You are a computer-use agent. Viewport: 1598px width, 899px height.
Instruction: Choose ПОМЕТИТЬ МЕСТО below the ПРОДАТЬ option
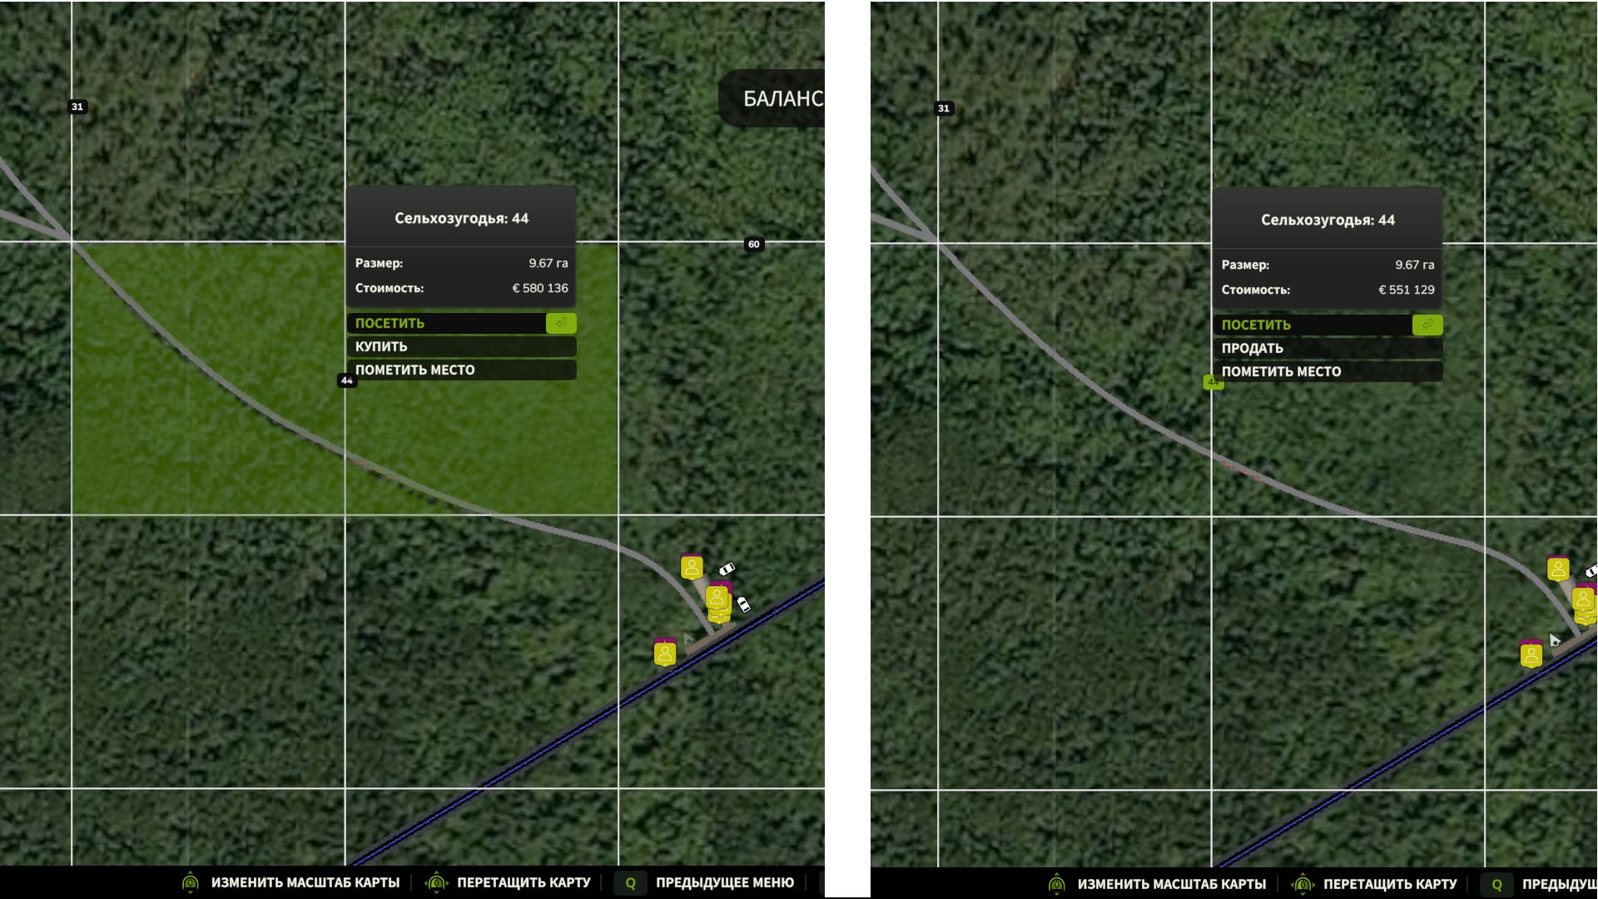coord(1328,371)
